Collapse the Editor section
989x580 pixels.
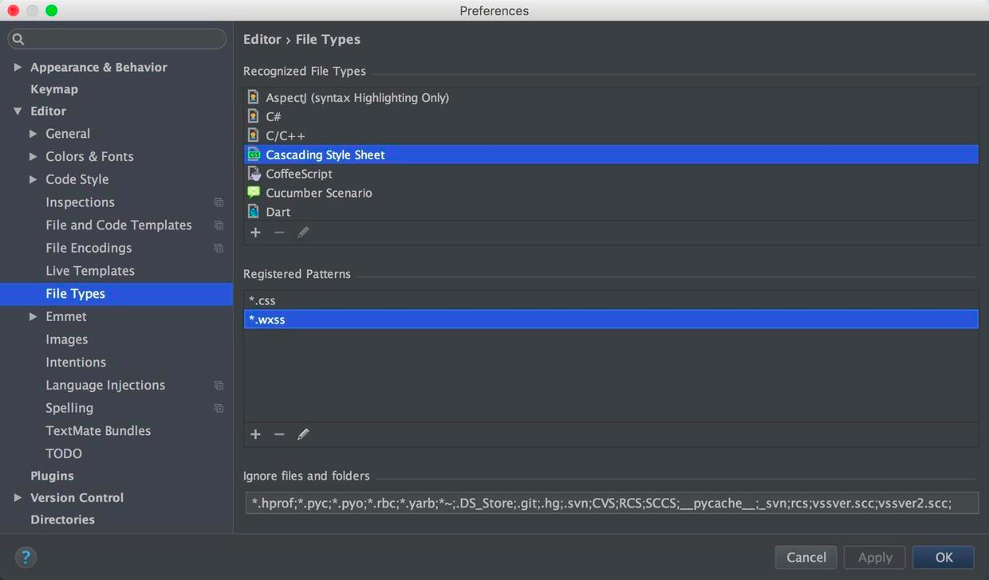tap(18, 111)
